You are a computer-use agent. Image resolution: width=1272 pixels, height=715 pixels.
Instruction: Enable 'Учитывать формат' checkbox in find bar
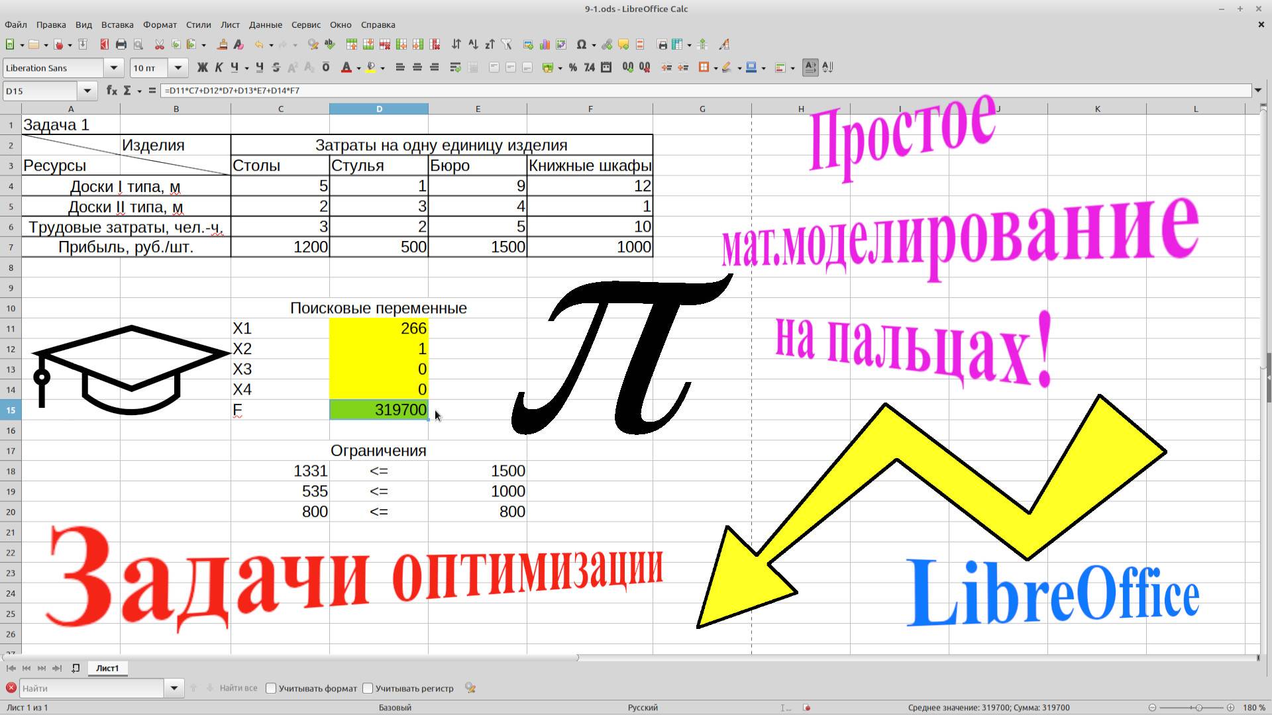point(270,688)
